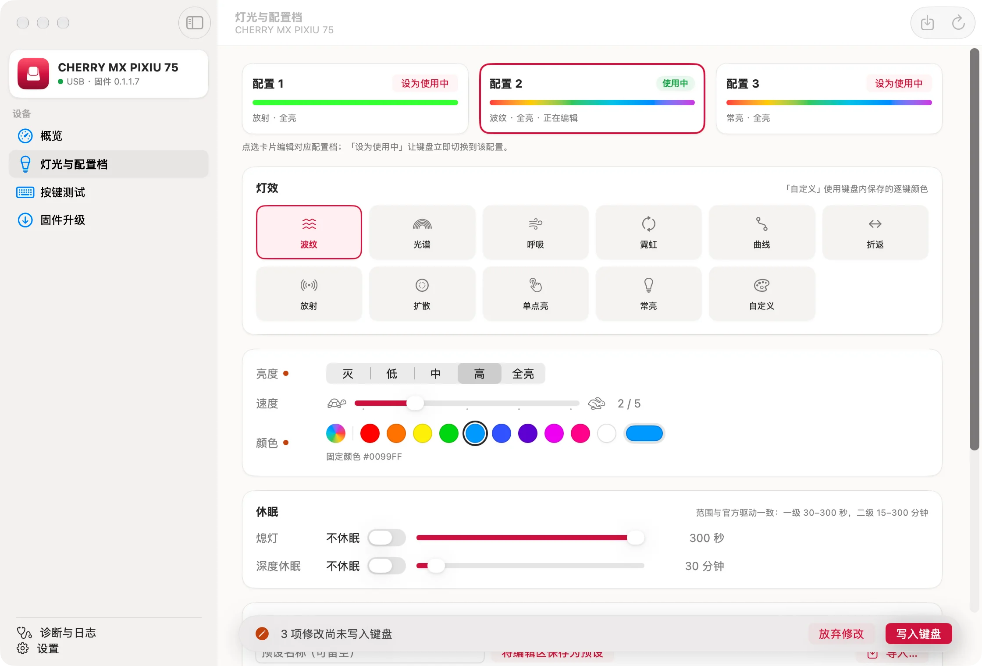The width and height of the screenshot is (982, 666).
Task: Open 固件升级 firmware upgrade page
Action: (108, 220)
